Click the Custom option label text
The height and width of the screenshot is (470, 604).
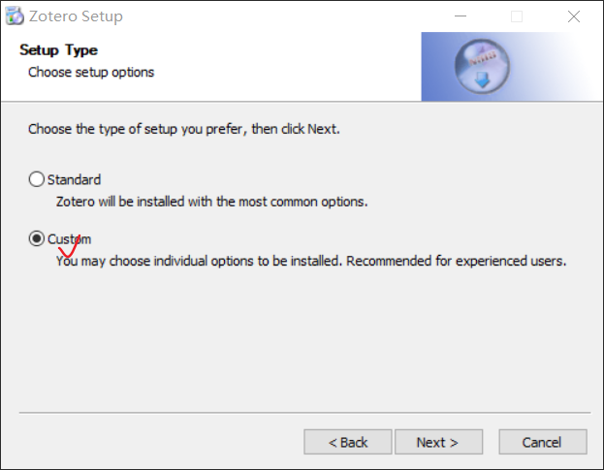tap(70, 239)
